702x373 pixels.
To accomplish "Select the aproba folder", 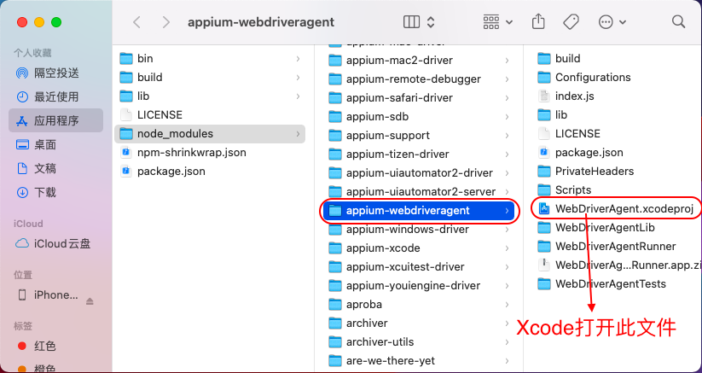I will tap(419, 305).
